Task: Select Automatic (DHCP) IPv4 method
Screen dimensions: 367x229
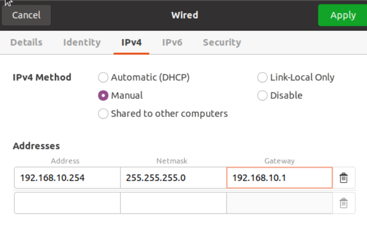Action: coord(104,78)
